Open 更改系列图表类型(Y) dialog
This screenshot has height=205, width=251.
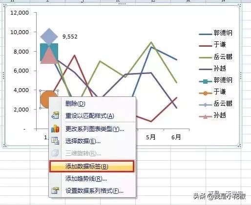[92, 129]
